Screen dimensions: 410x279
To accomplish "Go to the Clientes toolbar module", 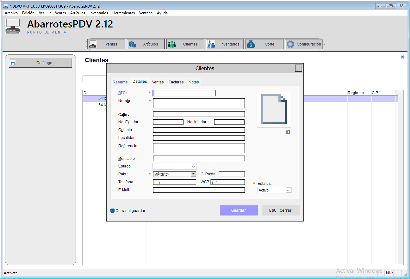I will [185, 44].
